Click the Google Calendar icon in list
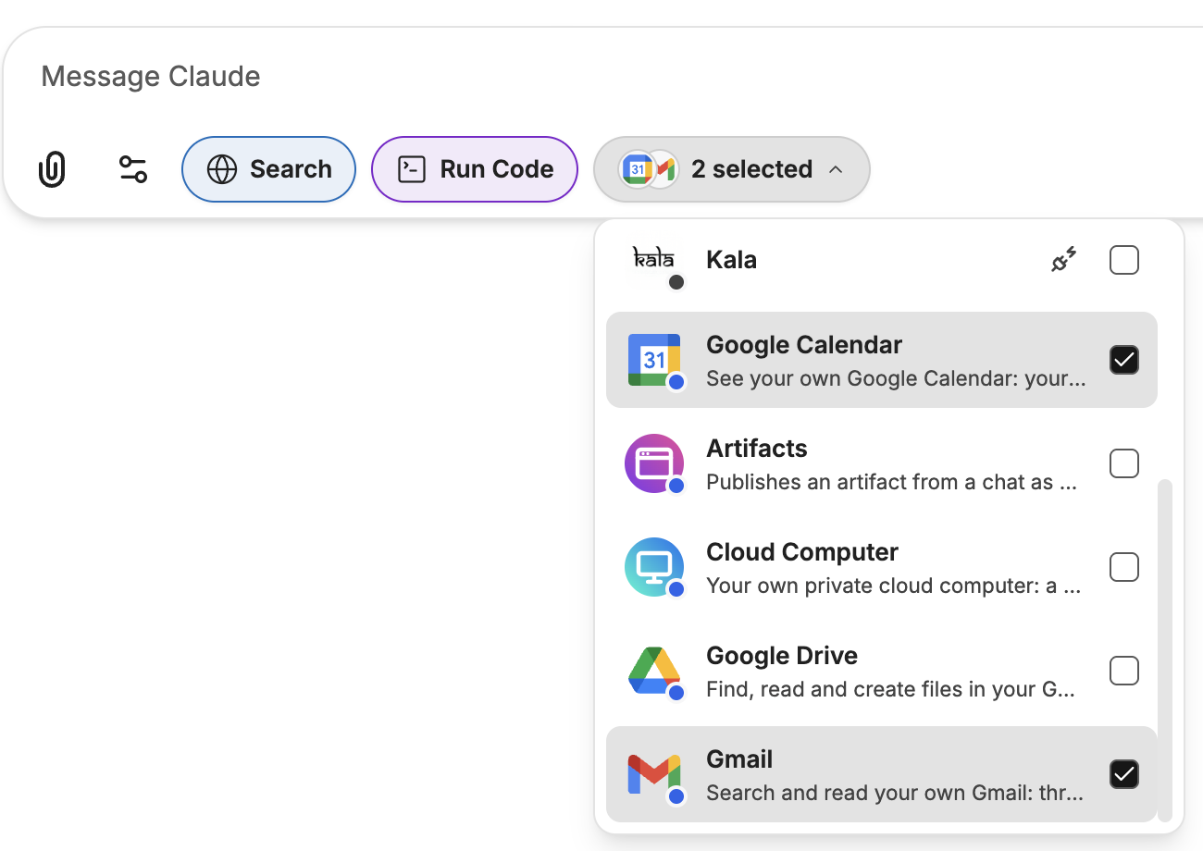The height and width of the screenshot is (851, 1203). (x=654, y=360)
